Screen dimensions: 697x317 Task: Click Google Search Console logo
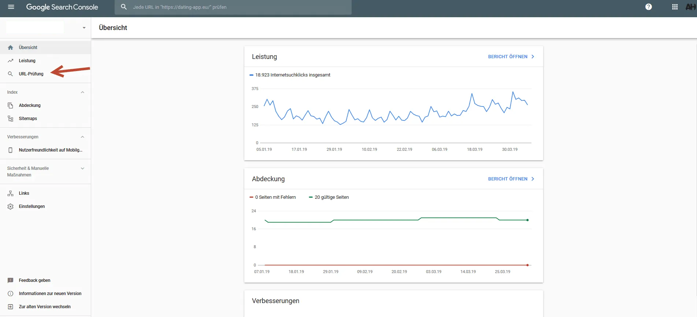(x=62, y=7)
